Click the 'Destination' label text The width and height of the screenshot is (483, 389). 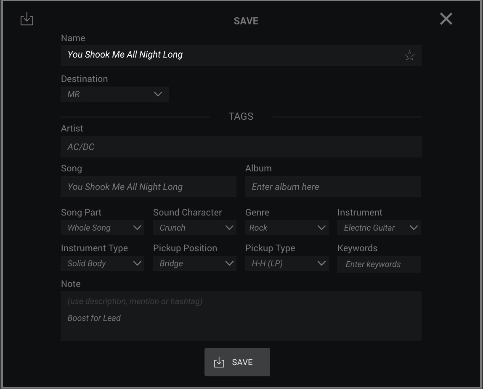tap(85, 79)
